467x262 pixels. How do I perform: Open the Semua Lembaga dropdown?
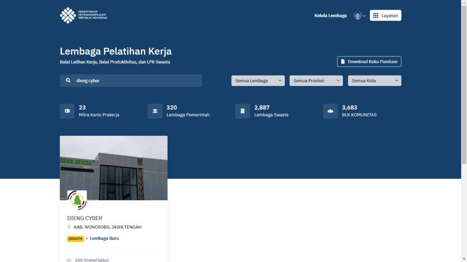coord(258,81)
